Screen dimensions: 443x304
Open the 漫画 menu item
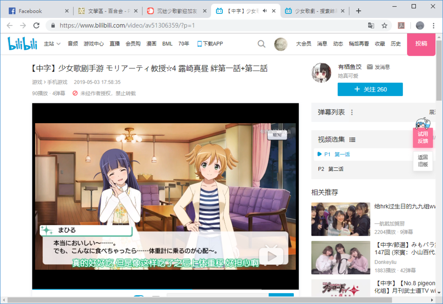pos(151,44)
